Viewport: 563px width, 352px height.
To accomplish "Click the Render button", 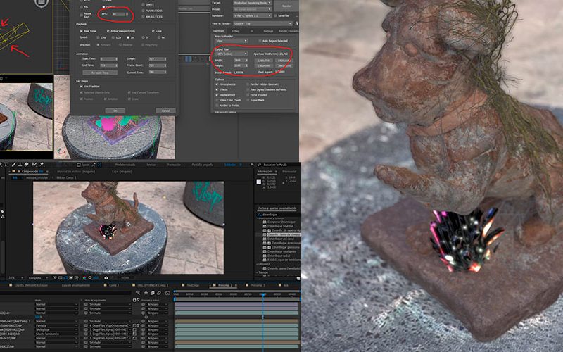I will (286, 4).
